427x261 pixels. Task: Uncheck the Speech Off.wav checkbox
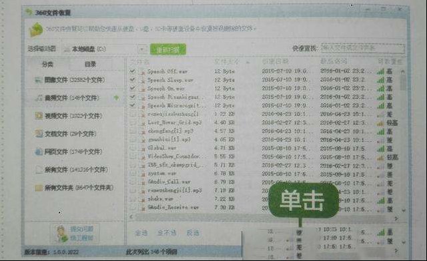[133, 71]
